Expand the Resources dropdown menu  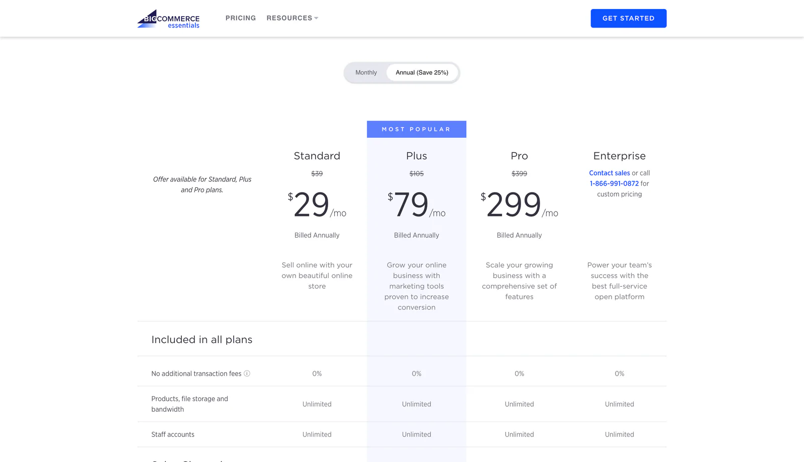click(292, 18)
